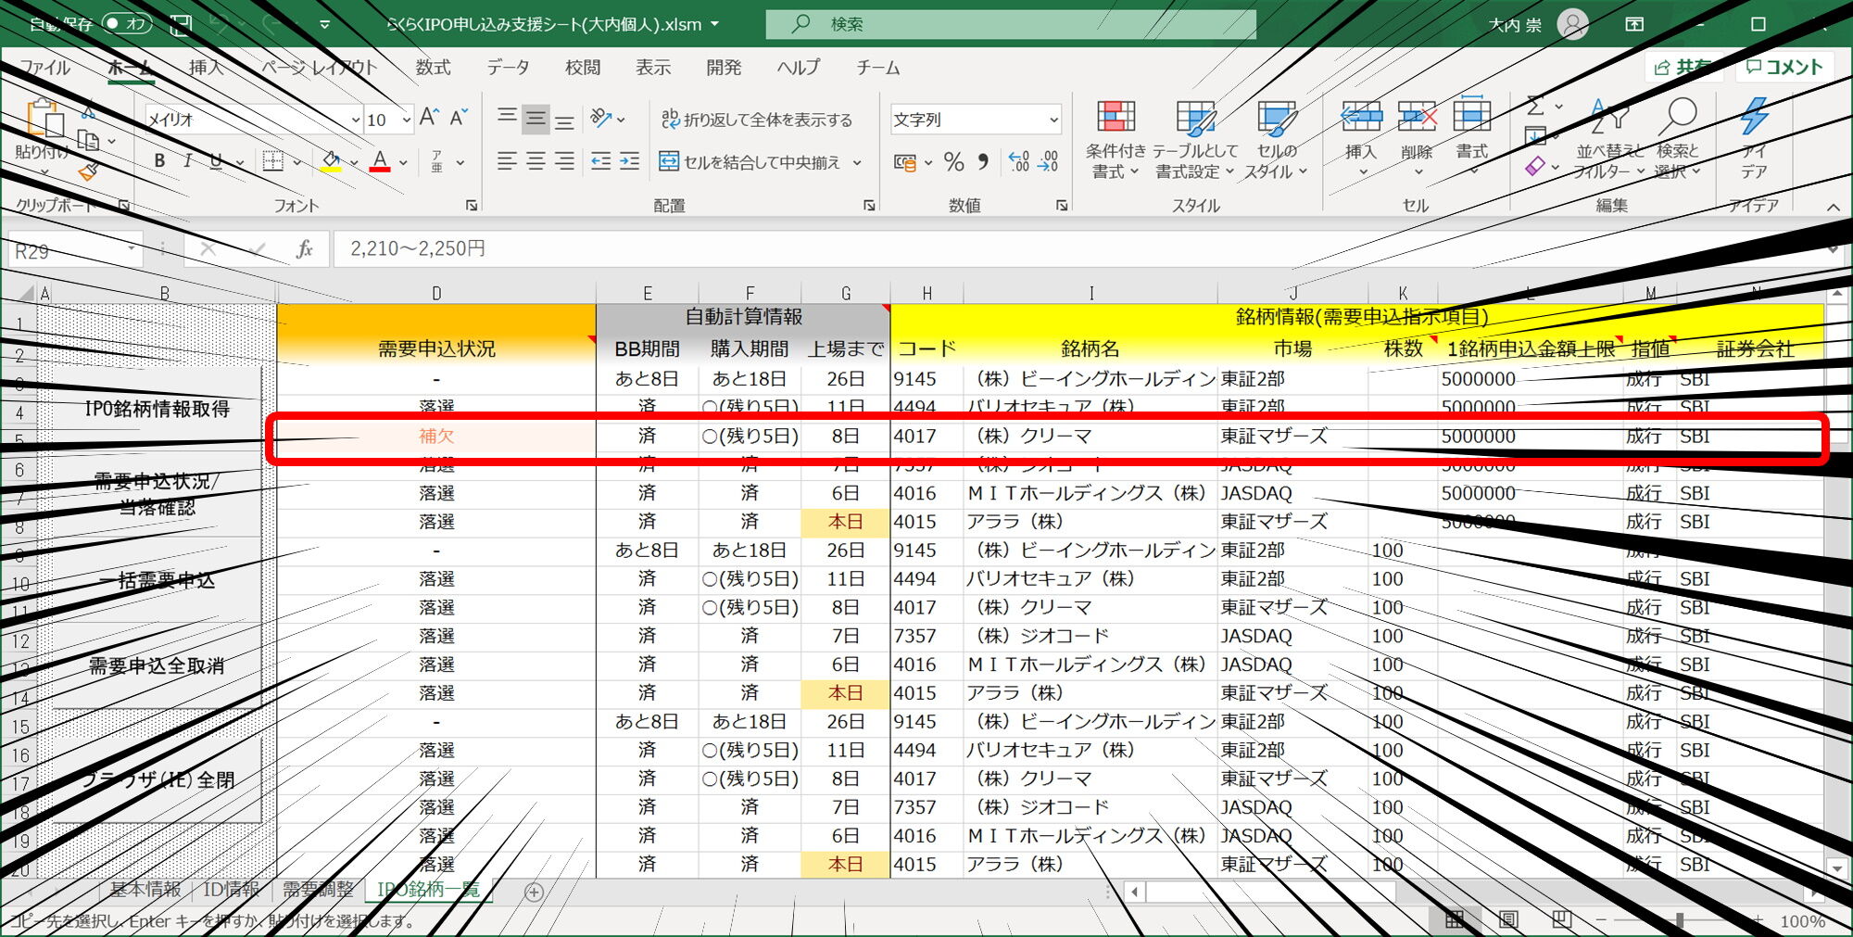The width and height of the screenshot is (1853, 937).
Task: Toggle wrap text (折り返して全体を表示する)
Action: tap(756, 120)
